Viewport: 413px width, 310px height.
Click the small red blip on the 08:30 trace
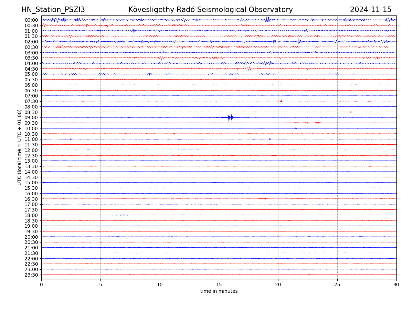(351, 112)
